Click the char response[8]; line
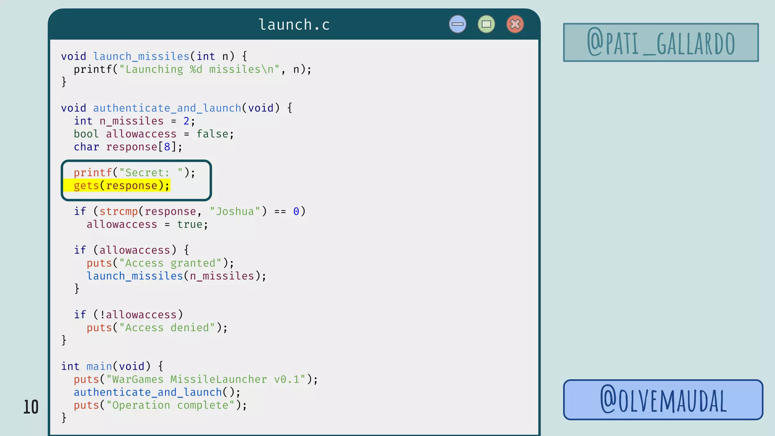775x436 pixels. (x=128, y=147)
